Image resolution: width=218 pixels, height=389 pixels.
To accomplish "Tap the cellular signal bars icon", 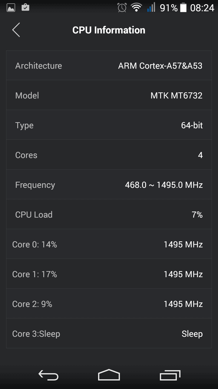I will 151,8.
